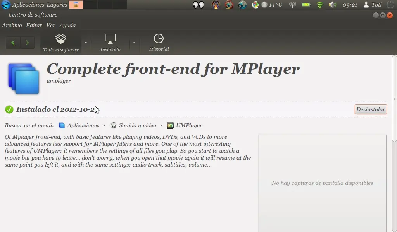Viewport: 397px width, 232px height.
Task: Click the 03:21 clock
Action: pyautogui.click(x=350, y=5)
